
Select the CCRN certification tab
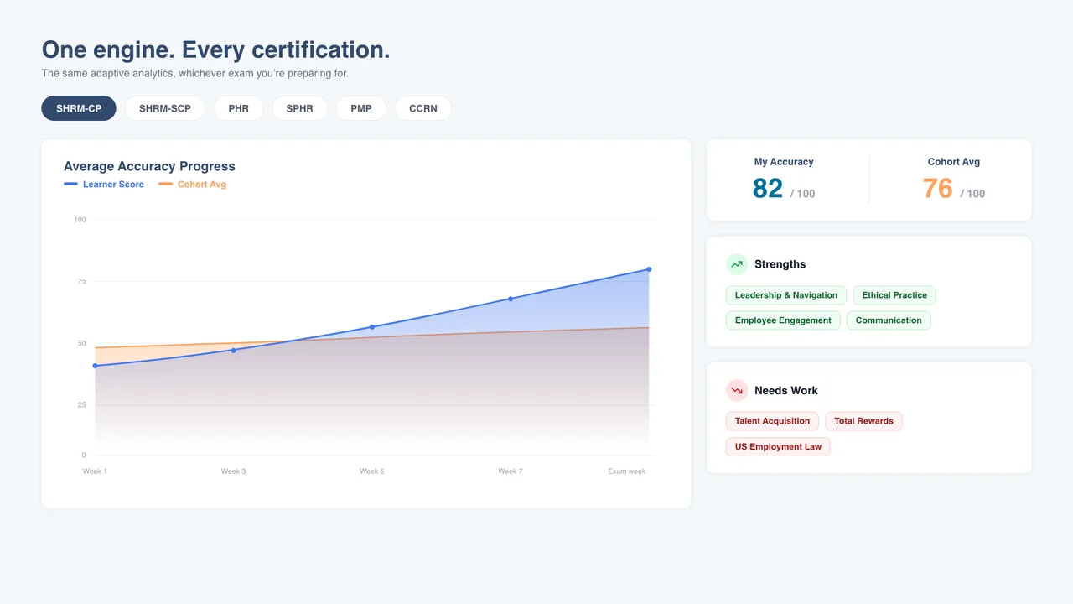pyautogui.click(x=423, y=108)
